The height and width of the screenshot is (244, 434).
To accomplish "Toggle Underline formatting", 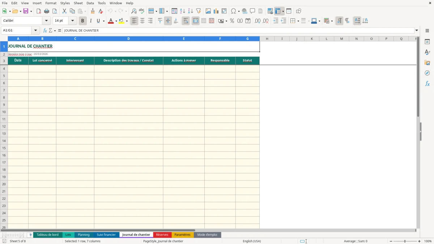I will point(98,21).
